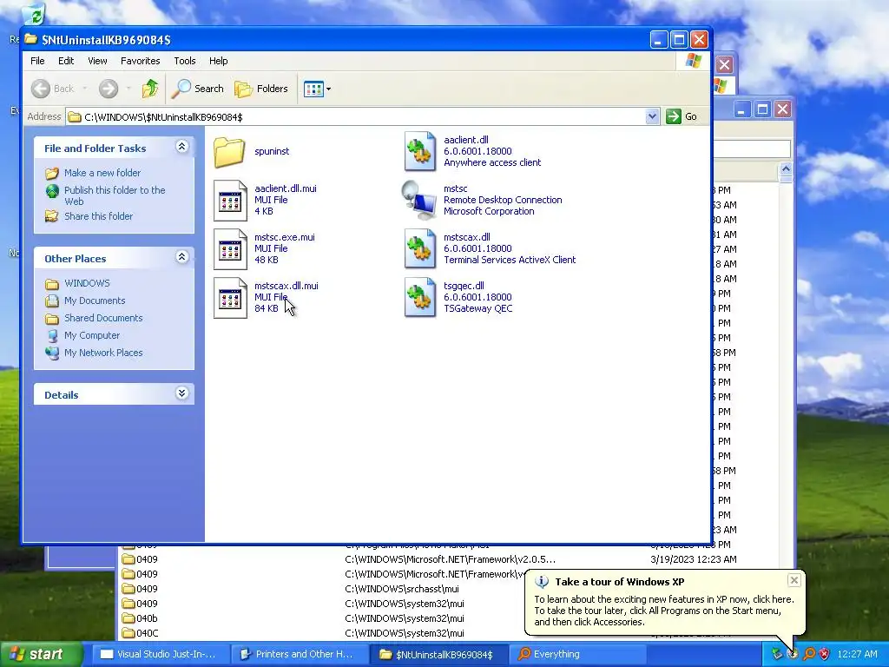Expand the Details panel

click(181, 393)
